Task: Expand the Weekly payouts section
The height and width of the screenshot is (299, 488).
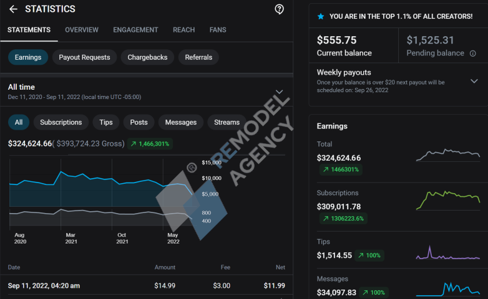Action: point(474,81)
